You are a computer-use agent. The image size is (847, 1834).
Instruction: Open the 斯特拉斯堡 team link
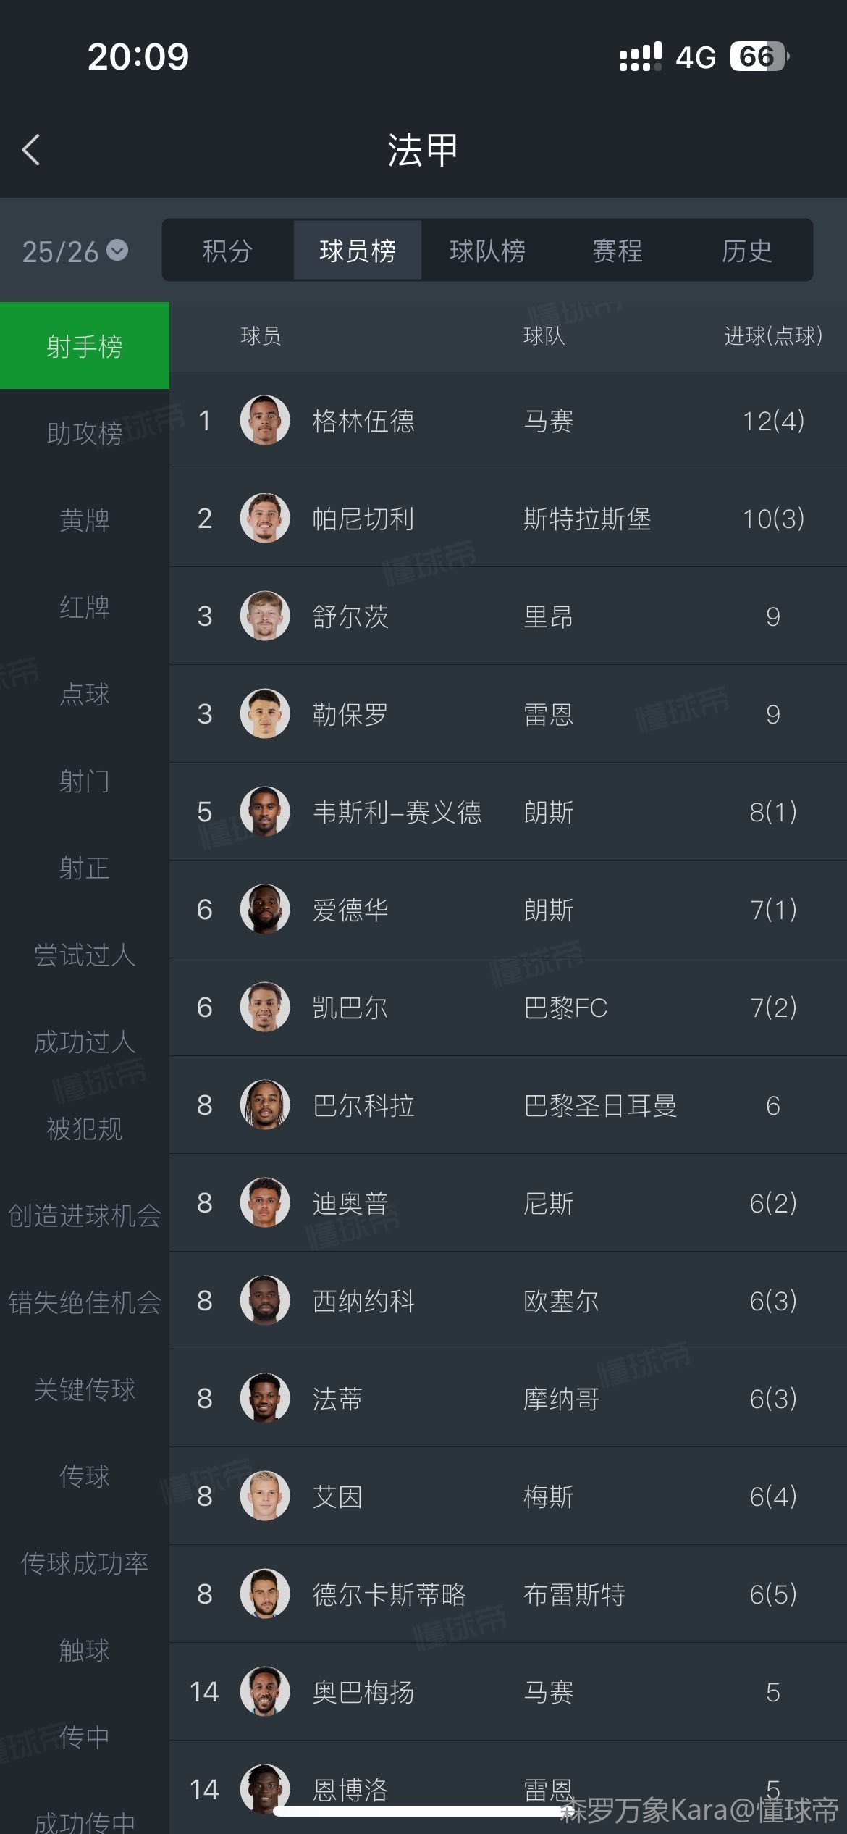pyautogui.click(x=587, y=519)
